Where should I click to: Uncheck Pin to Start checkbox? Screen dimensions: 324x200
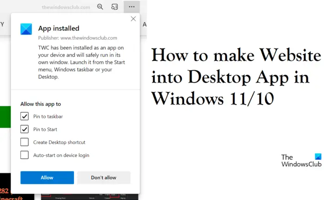[25, 129]
